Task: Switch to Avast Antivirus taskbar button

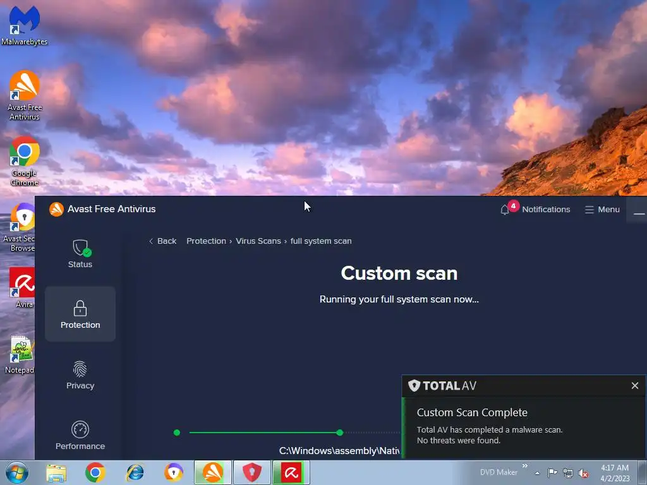Action: click(213, 472)
